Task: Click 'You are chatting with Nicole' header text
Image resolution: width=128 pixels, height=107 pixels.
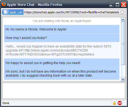Action: [62, 21]
